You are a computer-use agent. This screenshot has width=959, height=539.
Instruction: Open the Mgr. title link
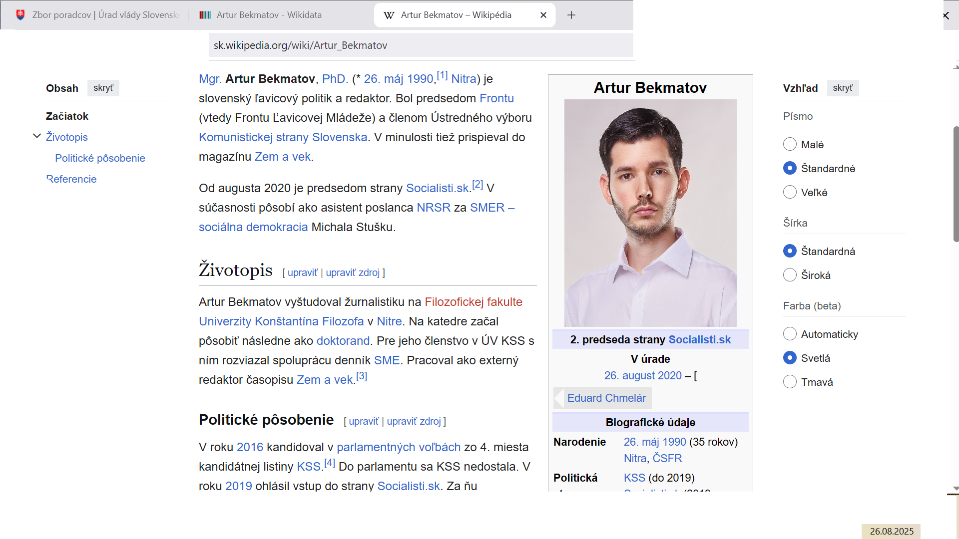coord(210,79)
